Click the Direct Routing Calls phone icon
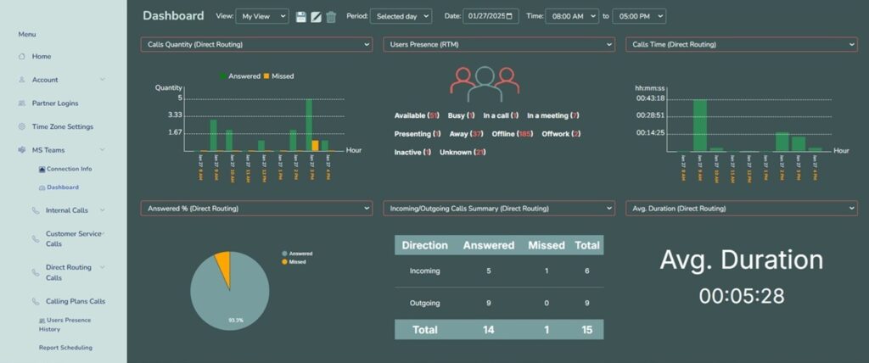Viewport: 869px width, 363px height. click(36, 272)
